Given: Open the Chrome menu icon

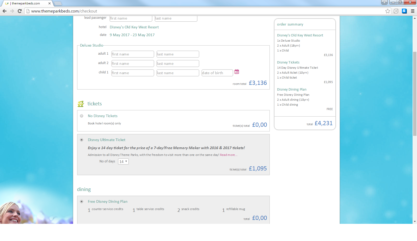Looking at the screenshot, I should point(413,11).
